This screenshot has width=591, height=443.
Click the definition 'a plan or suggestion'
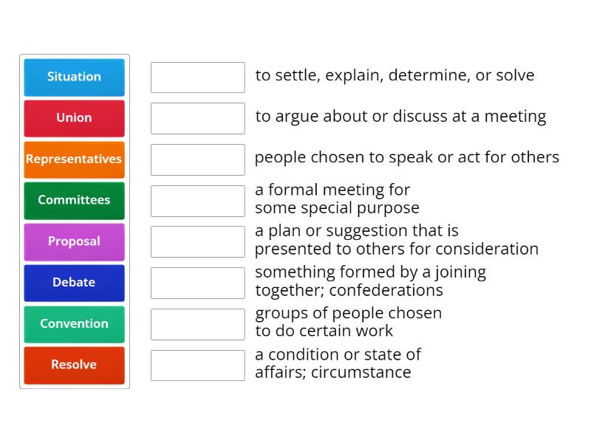396,240
